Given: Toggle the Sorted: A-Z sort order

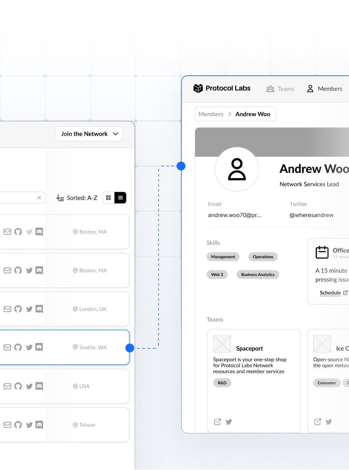Looking at the screenshot, I should point(77,198).
